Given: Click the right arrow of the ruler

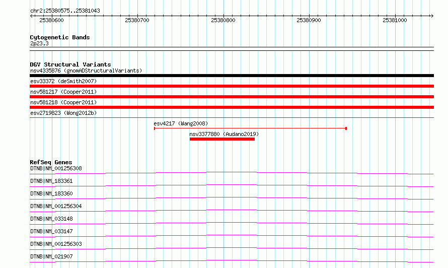Looking at the screenshot, I should point(432,16).
